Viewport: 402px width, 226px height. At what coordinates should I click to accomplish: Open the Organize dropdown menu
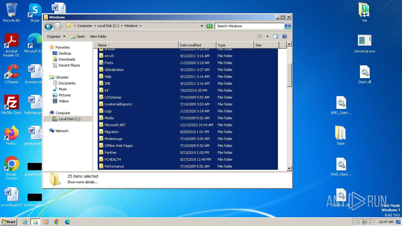coord(56,36)
